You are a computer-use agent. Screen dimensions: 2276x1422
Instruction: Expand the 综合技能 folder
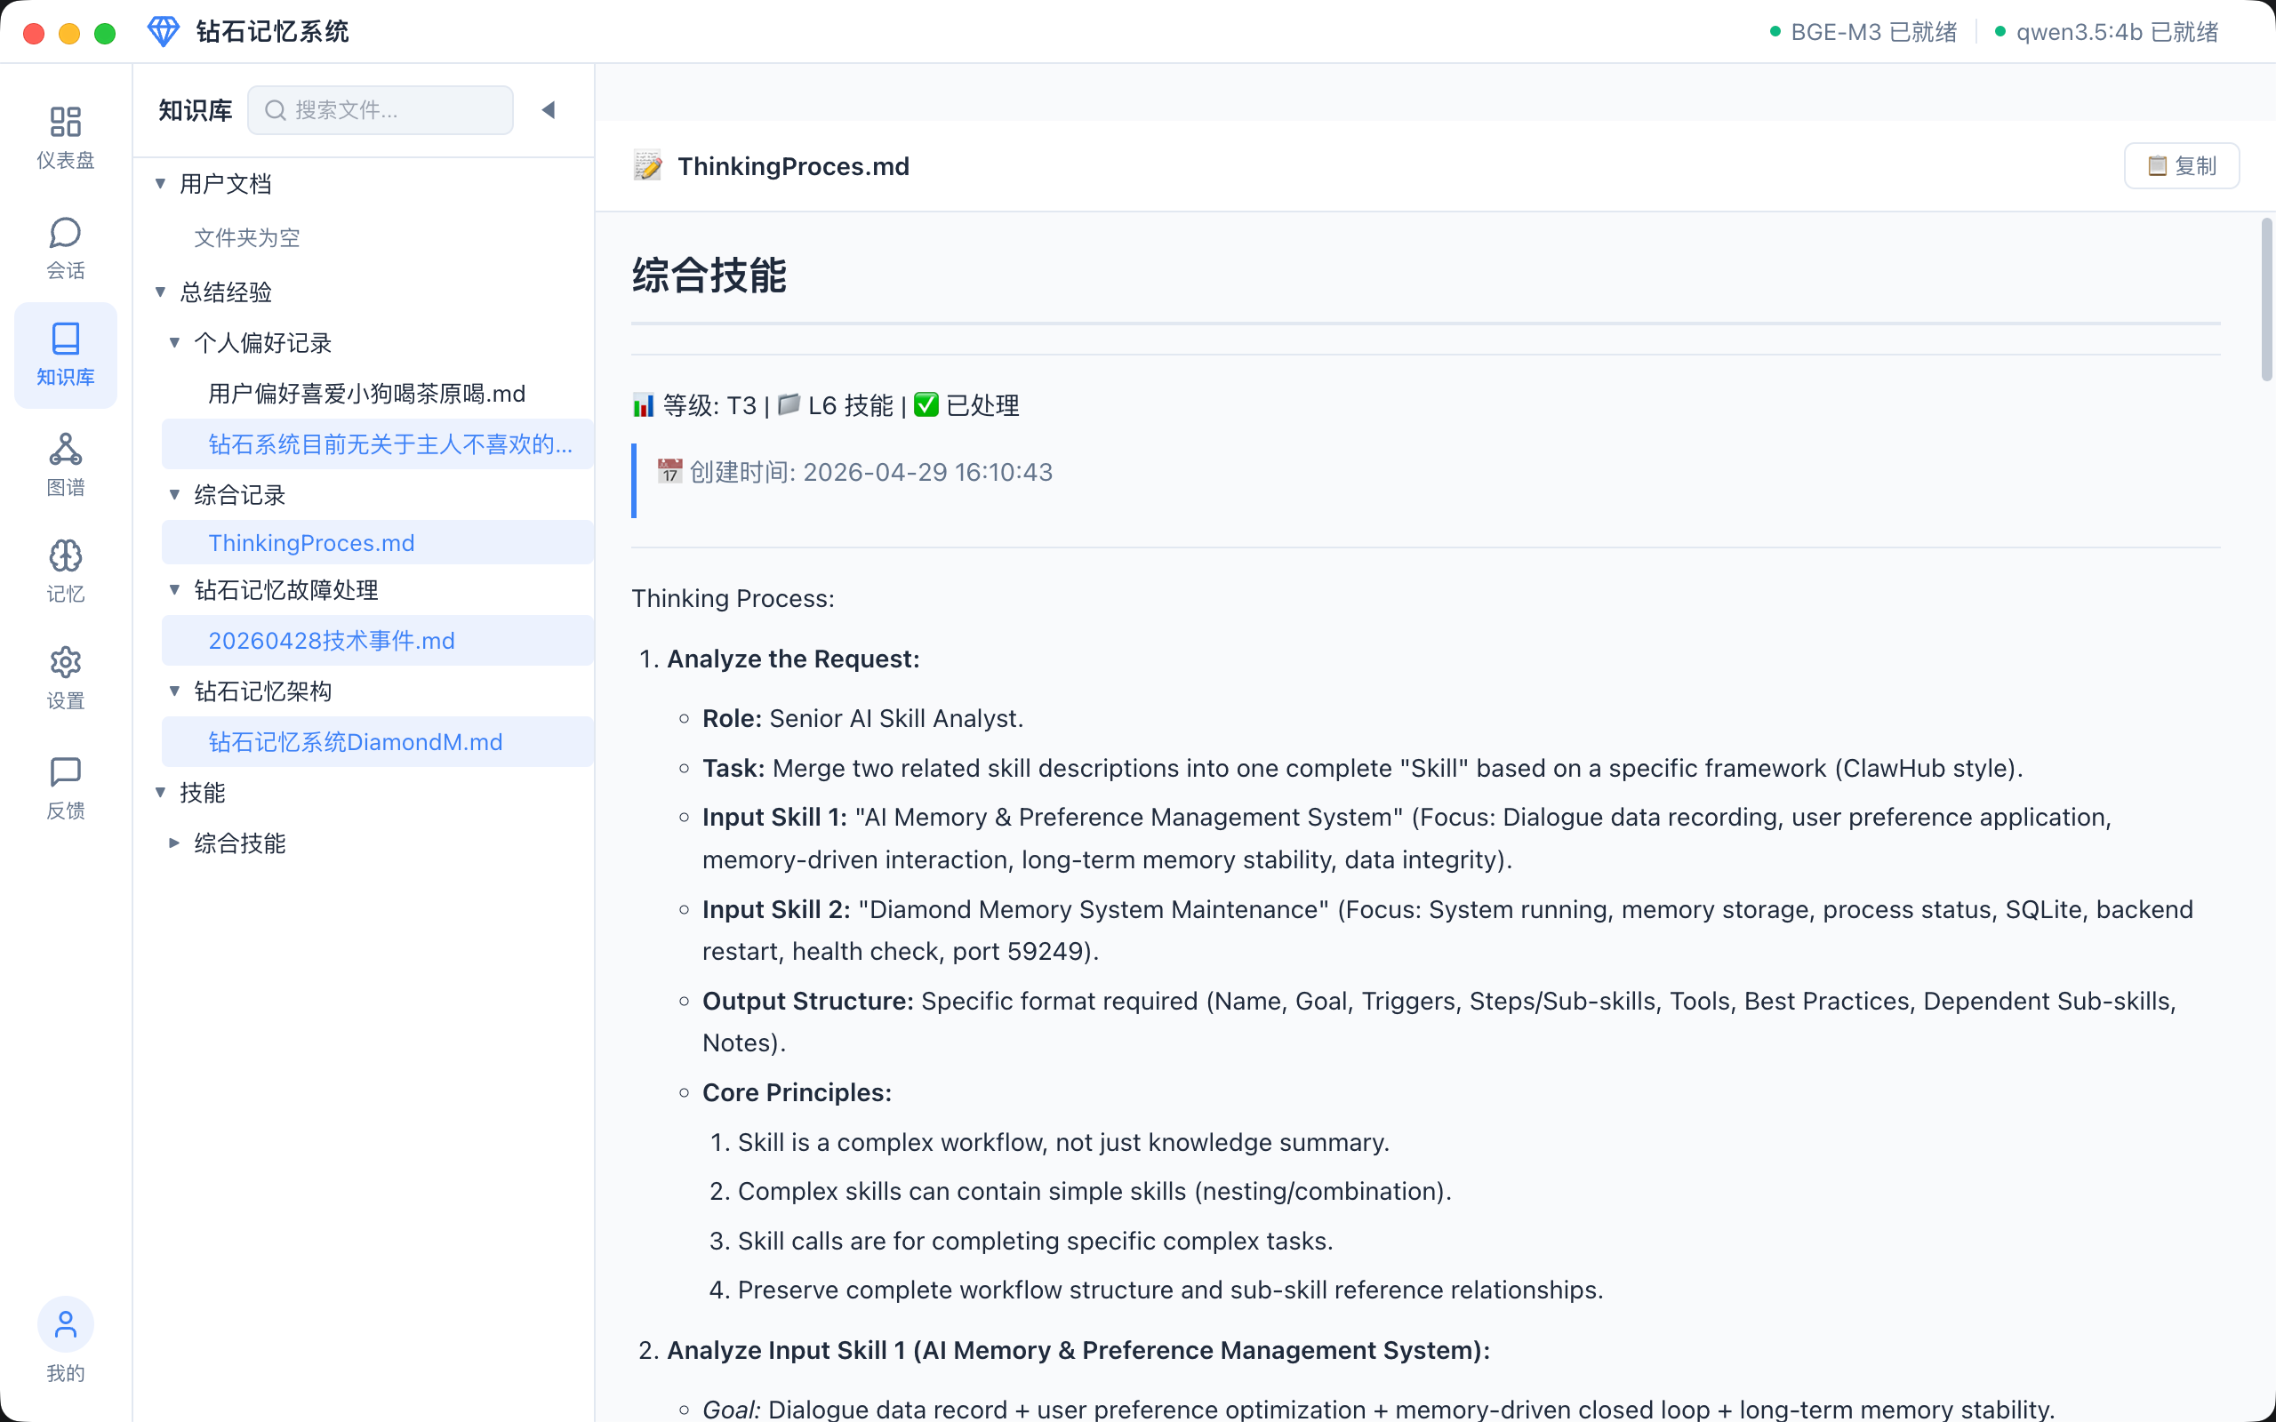click(x=175, y=843)
